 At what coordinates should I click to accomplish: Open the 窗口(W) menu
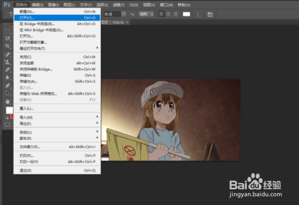coord(166,5)
